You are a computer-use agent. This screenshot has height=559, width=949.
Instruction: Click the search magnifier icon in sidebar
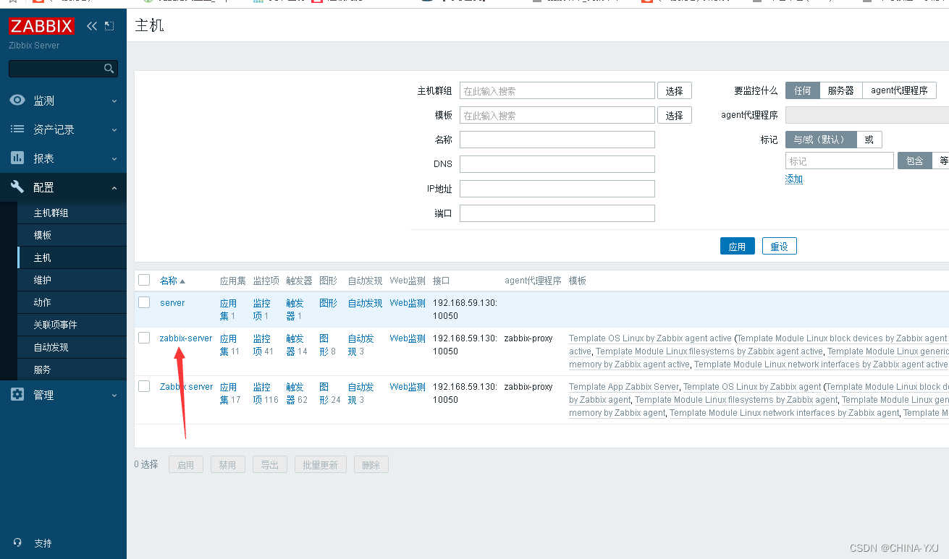click(x=109, y=69)
